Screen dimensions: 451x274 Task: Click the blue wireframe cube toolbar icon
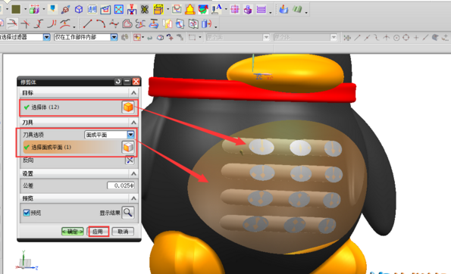point(79,10)
